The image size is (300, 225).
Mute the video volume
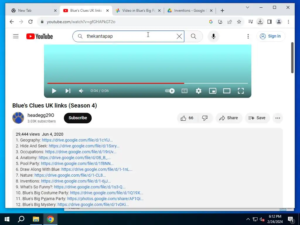coord(81,91)
